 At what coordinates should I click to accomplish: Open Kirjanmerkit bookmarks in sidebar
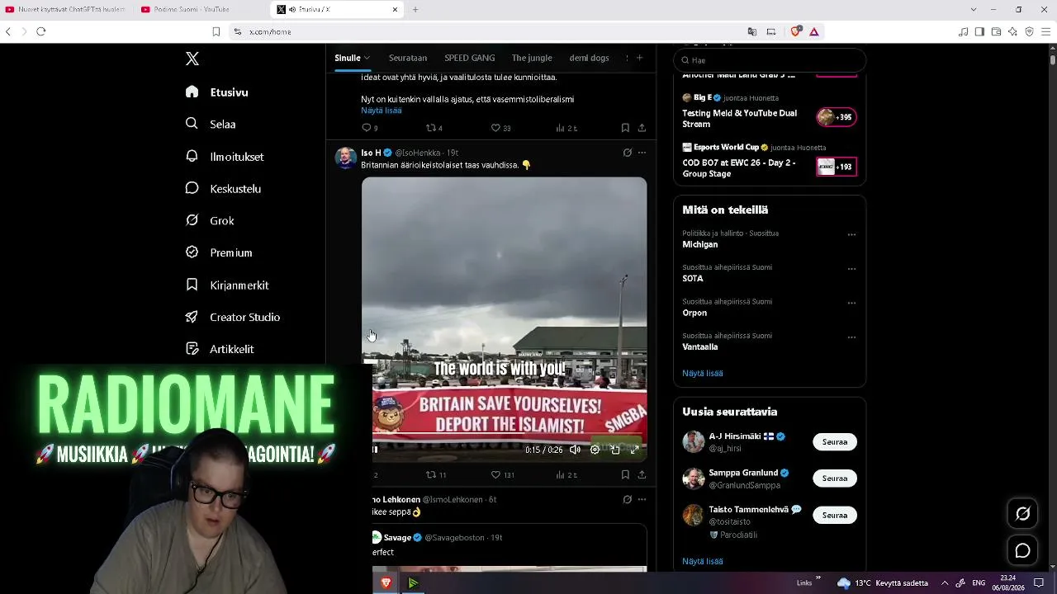click(x=227, y=285)
